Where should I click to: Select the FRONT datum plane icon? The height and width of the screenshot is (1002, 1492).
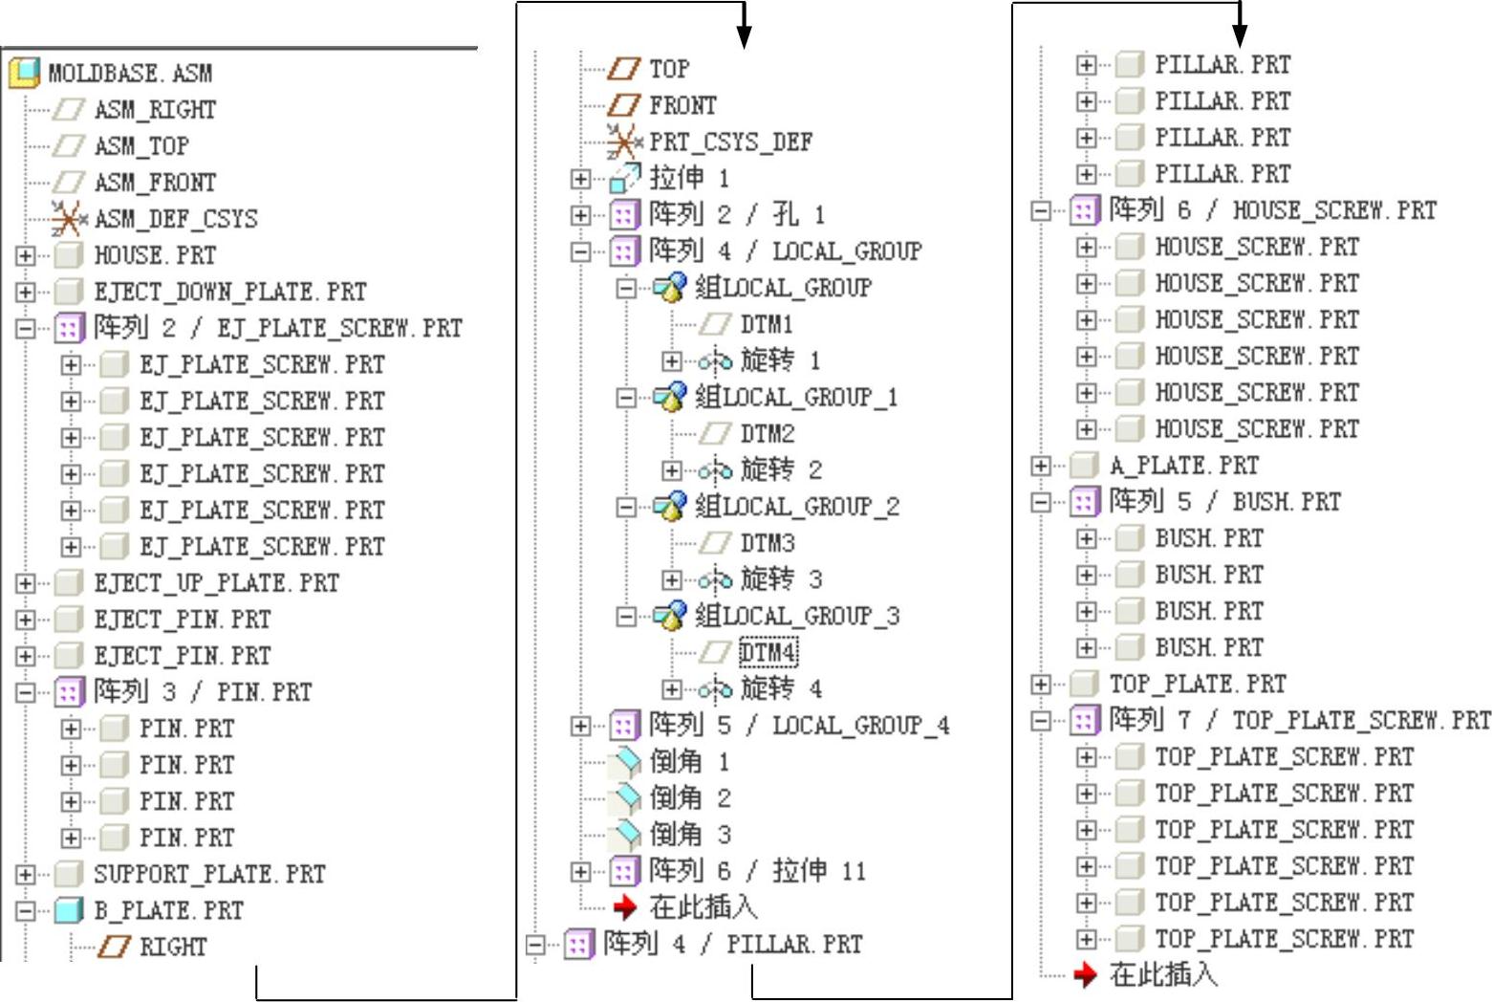(624, 105)
